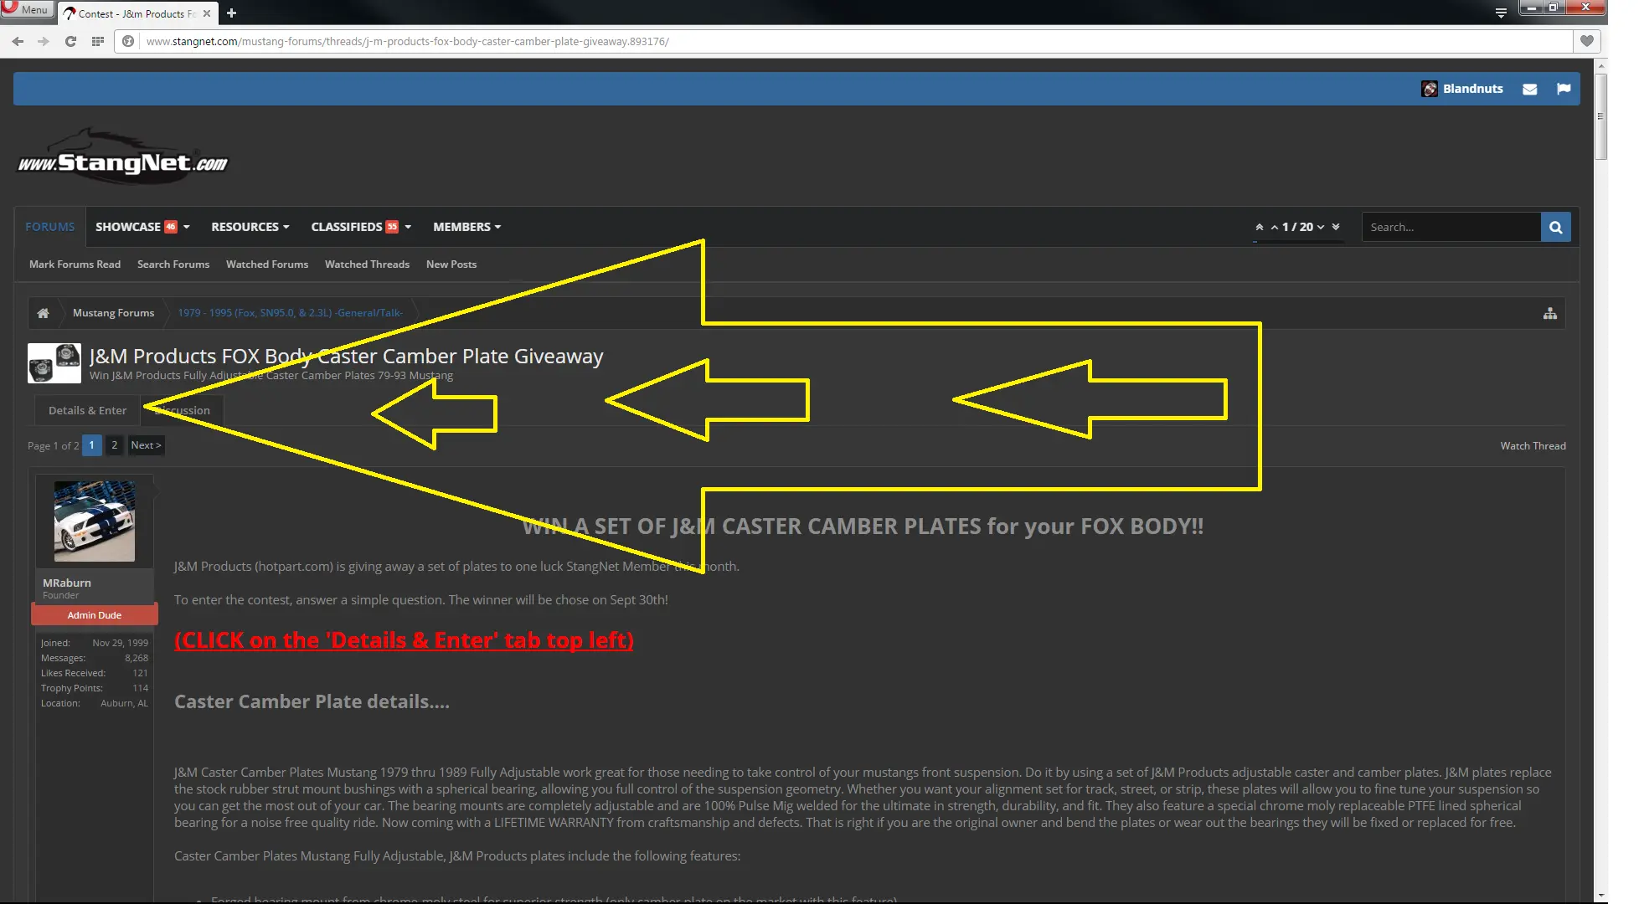
Task: Click Mark Forums Read
Action: (75, 265)
